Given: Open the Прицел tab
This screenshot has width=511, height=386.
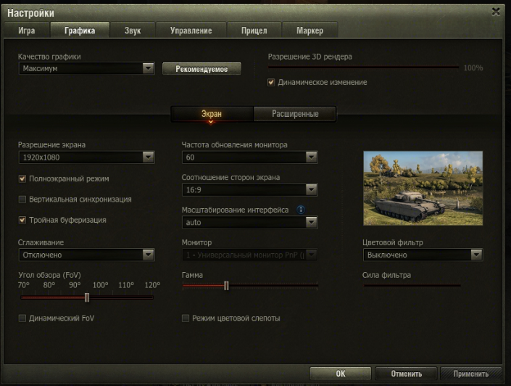Looking at the screenshot, I should click(254, 30).
